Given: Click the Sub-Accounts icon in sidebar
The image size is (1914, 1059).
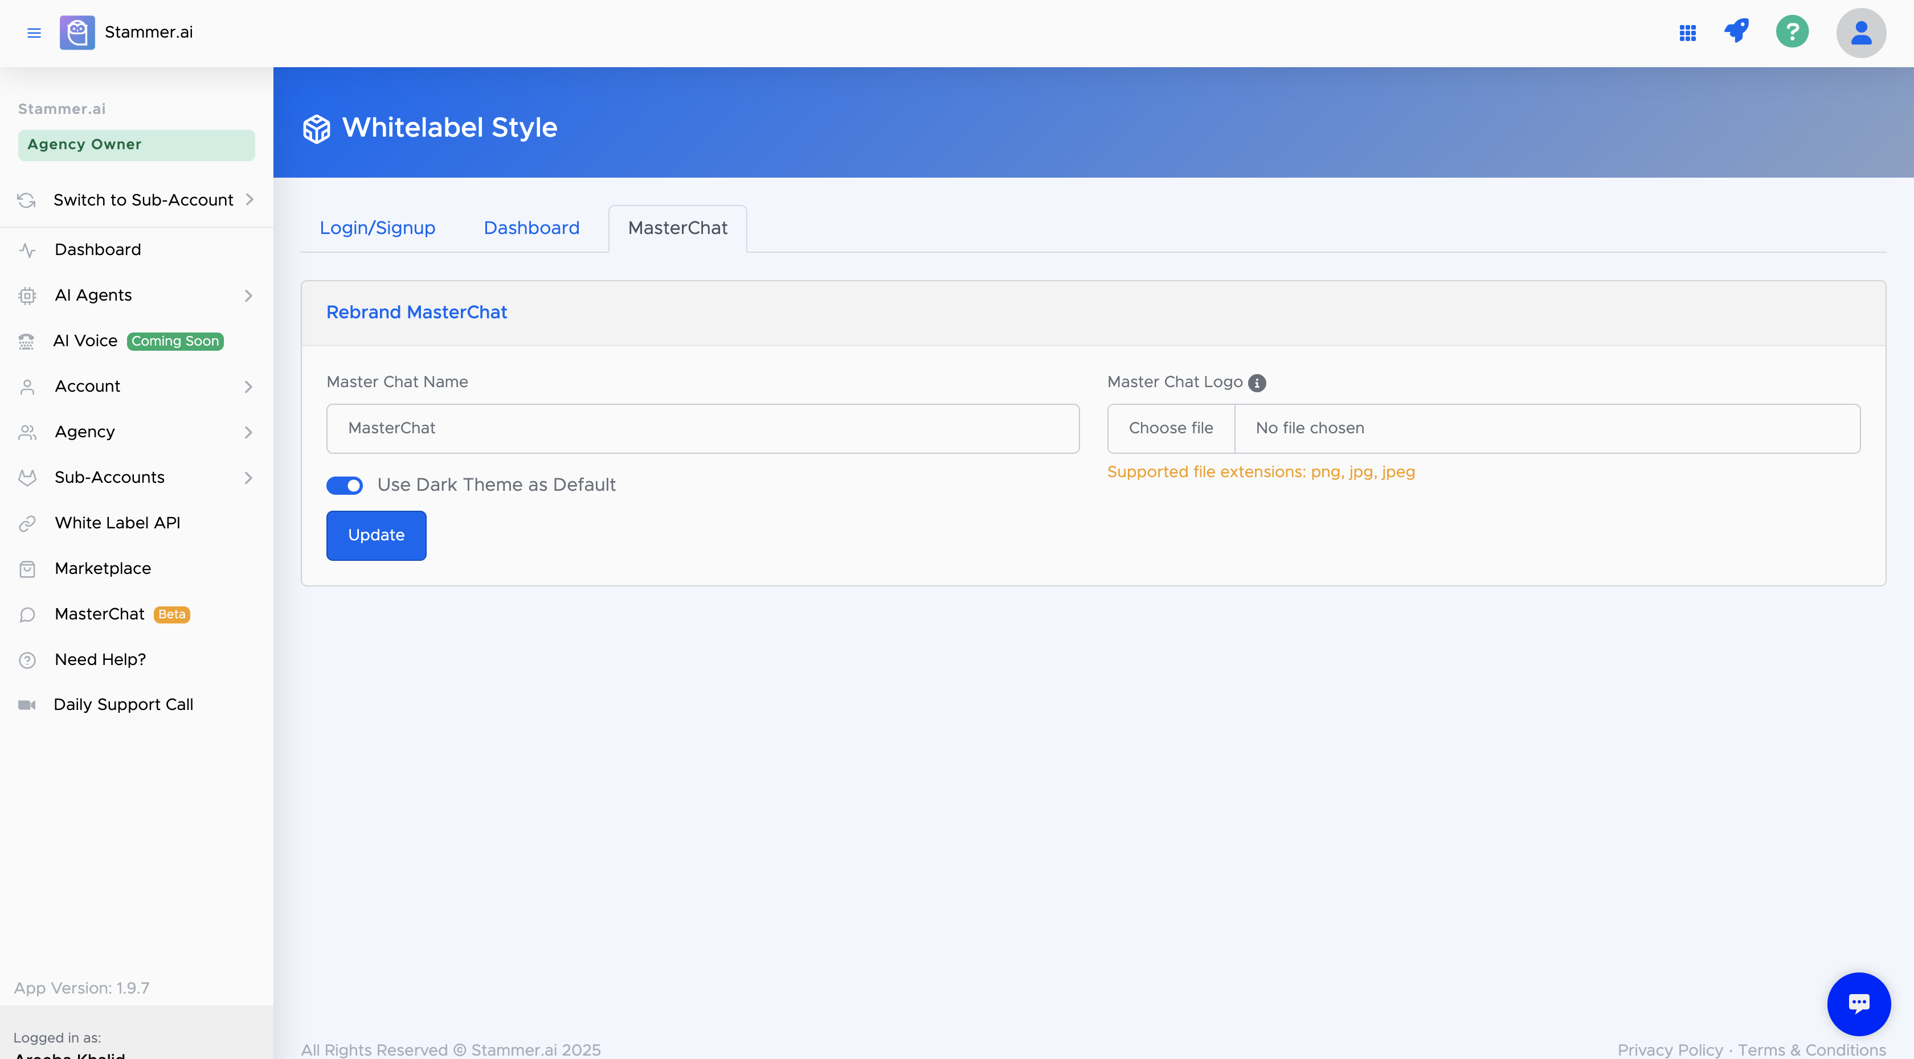Looking at the screenshot, I should (x=27, y=478).
